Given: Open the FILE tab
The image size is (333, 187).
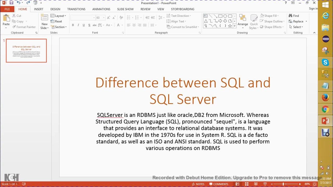Looking at the screenshot, I should click(x=7, y=9).
